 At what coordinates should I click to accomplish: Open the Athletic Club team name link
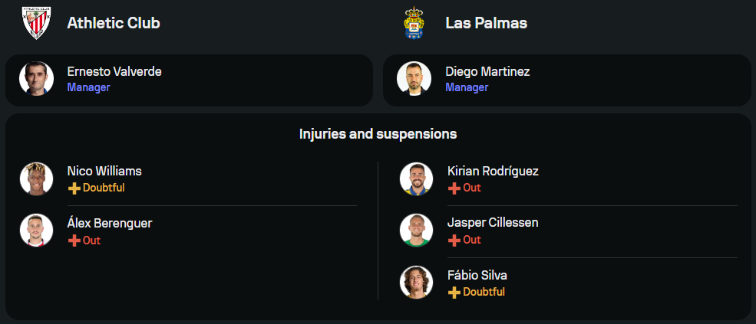pos(114,23)
